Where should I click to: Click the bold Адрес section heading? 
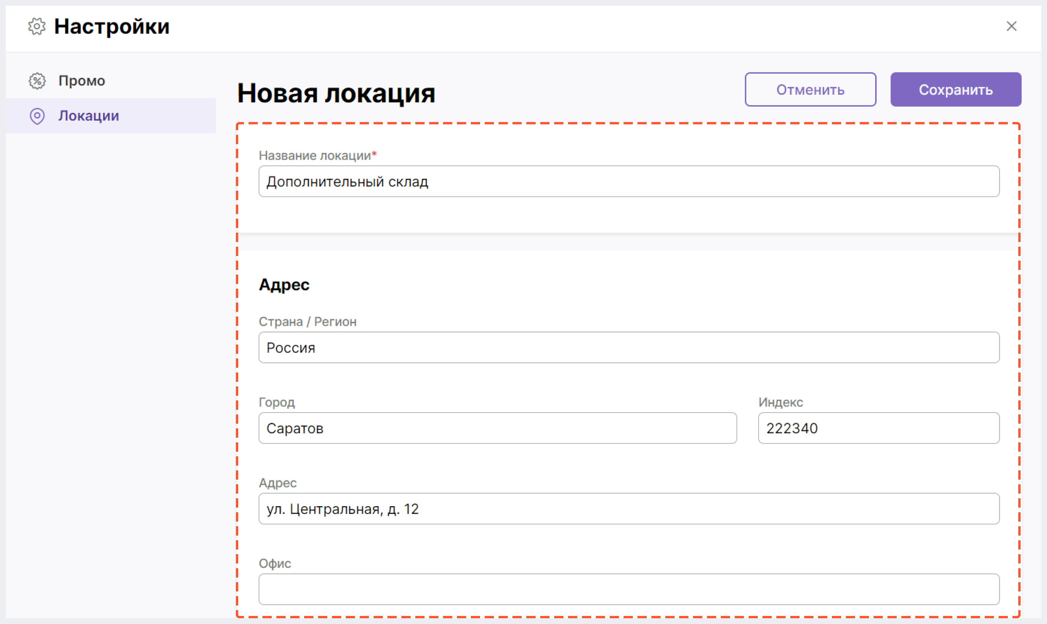point(284,285)
